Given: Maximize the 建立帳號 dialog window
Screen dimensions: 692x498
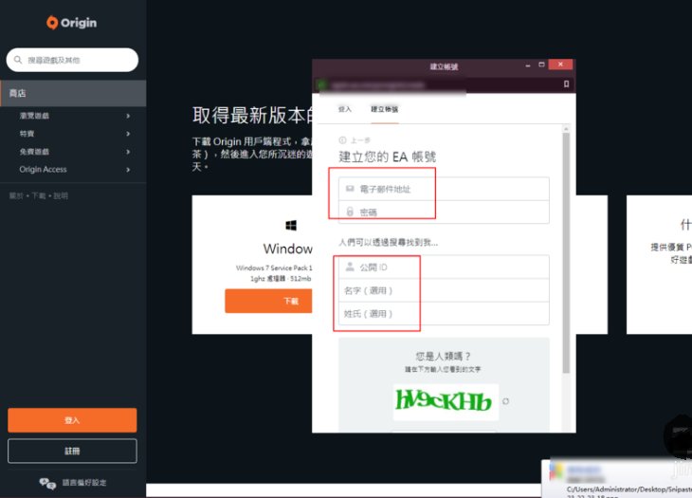Looking at the screenshot, I should coord(541,65).
